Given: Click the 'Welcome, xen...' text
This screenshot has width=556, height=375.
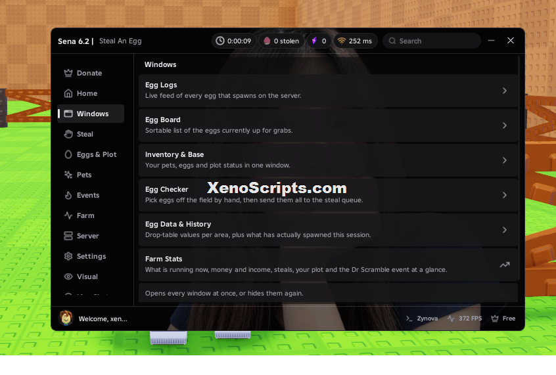Looking at the screenshot, I should tap(103, 319).
